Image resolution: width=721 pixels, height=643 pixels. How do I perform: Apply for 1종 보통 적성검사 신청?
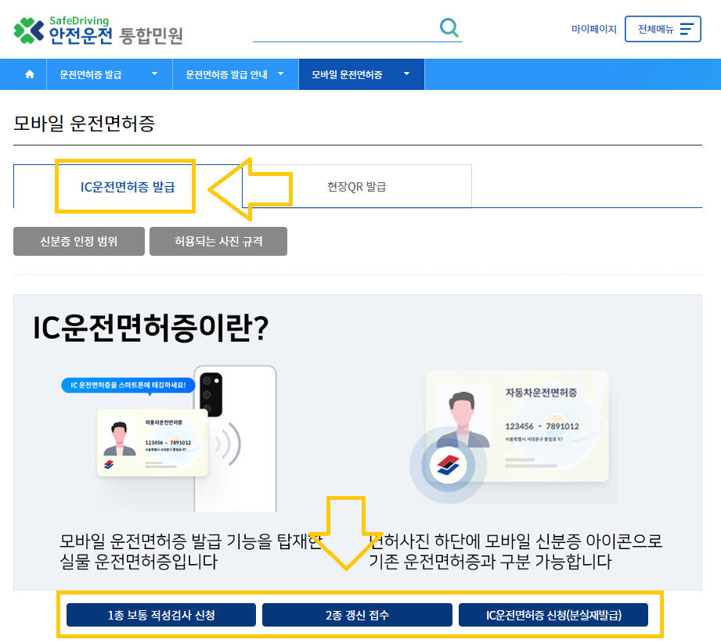160,615
